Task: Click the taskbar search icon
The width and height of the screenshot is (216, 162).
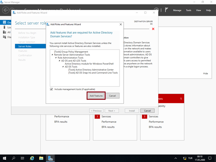Action: [14, 158]
